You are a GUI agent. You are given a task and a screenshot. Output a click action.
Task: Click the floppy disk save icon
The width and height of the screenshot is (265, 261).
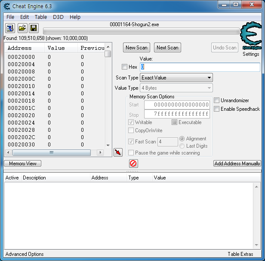(x=34, y=28)
